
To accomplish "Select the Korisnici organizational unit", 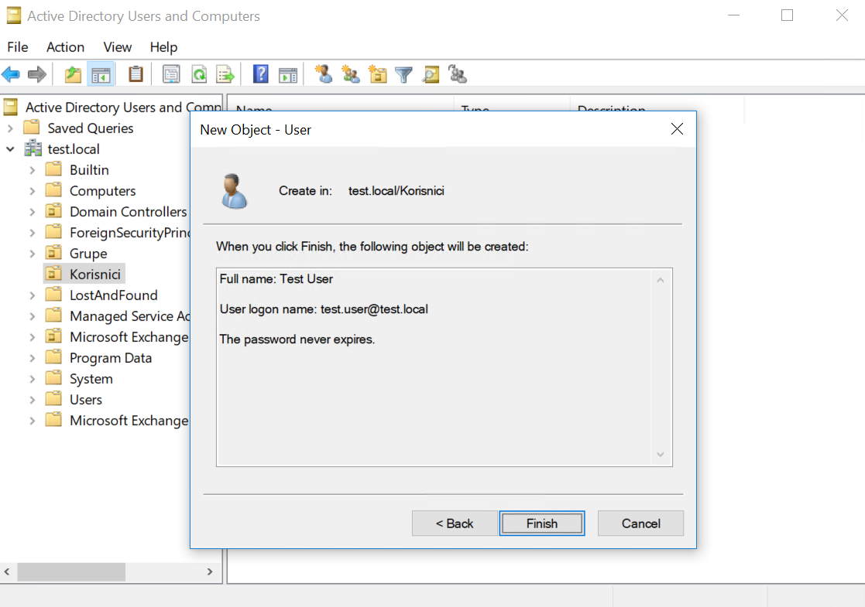I will pos(95,273).
